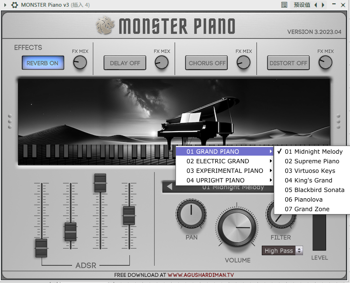Click the ADSR sustain slider handle
The width and height of the screenshot is (350, 283).
pos(100,183)
